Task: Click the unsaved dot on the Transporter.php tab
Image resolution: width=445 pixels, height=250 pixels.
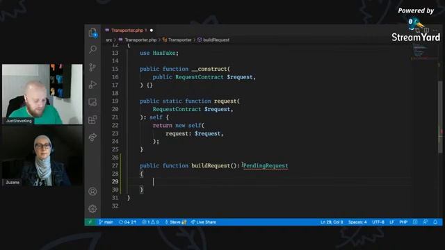Action: click(152, 31)
